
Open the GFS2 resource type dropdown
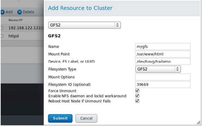(x=85, y=25)
